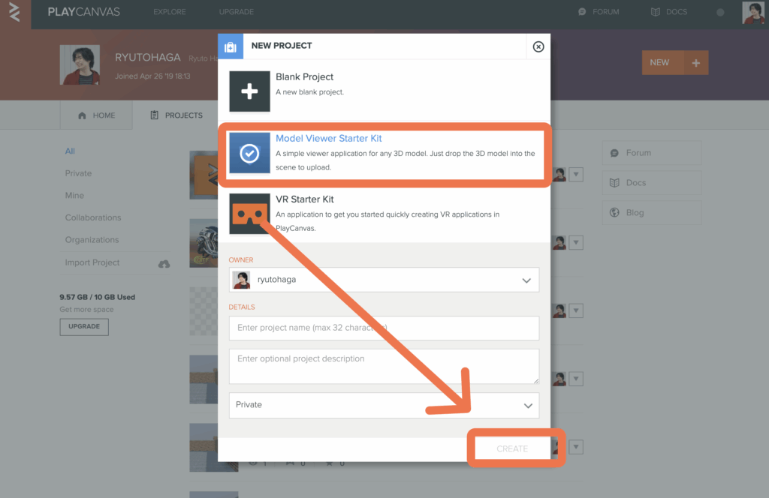This screenshot has height=498, width=769.
Task: Choose the Model Viewer Starter Kit checkmark icon
Action: tap(249, 153)
